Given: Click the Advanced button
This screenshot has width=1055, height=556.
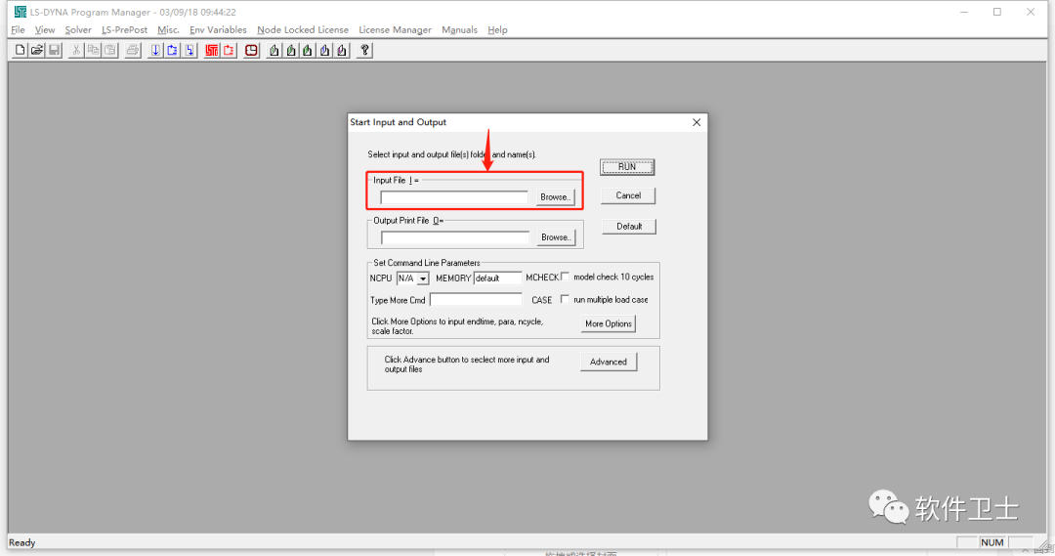Looking at the screenshot, I should tap(609, 362).
